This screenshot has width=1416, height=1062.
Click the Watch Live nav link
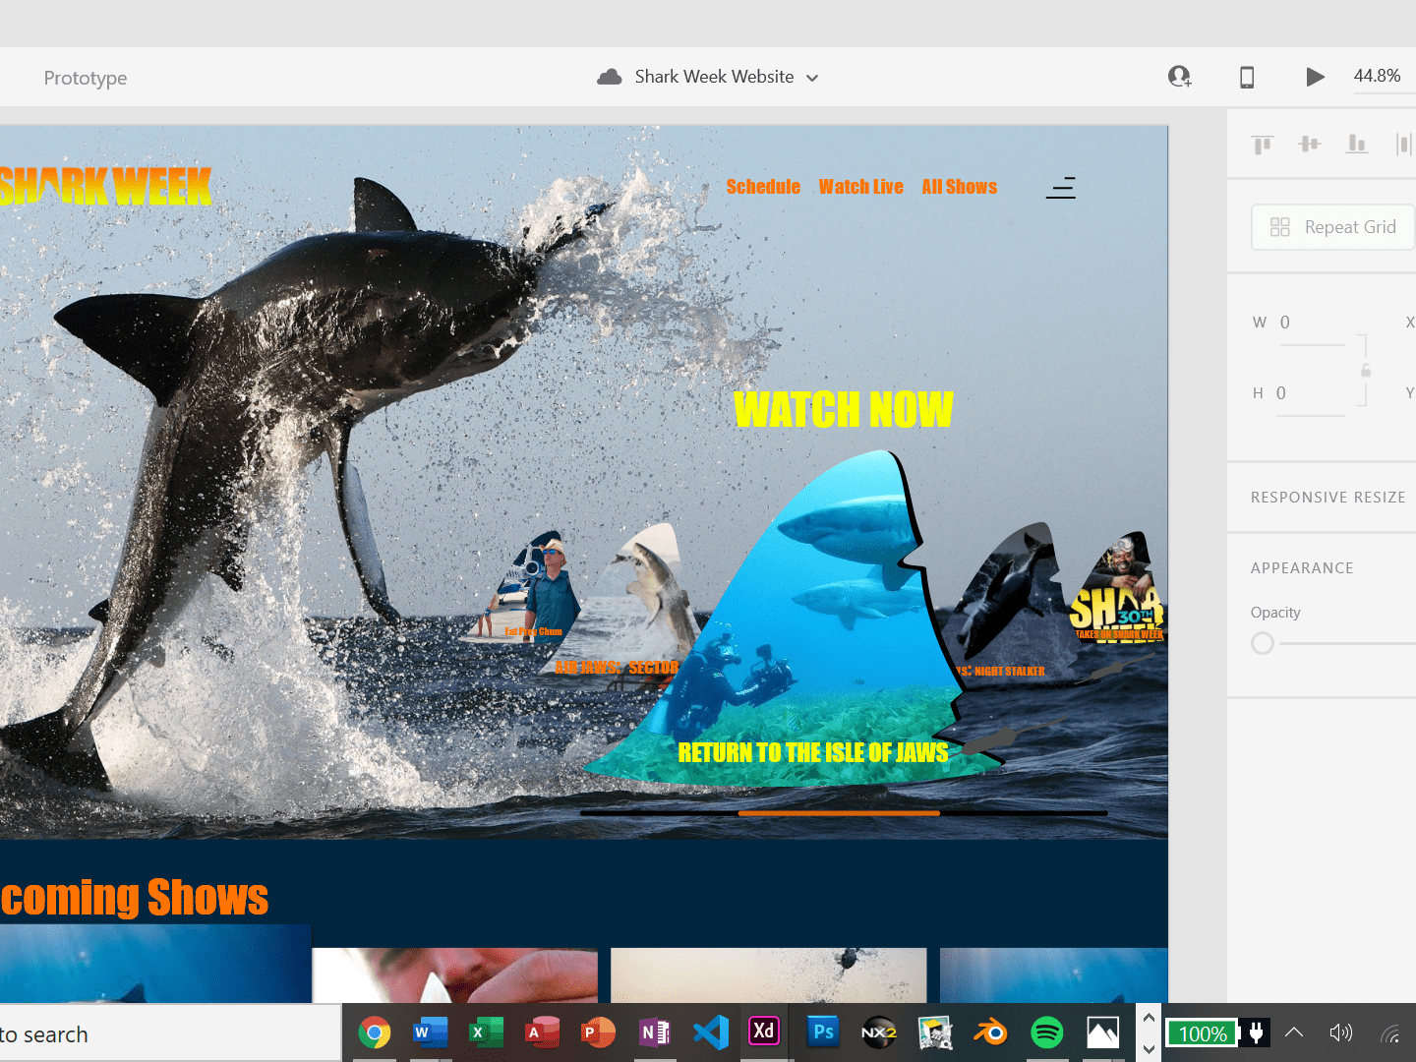[860, 187]
